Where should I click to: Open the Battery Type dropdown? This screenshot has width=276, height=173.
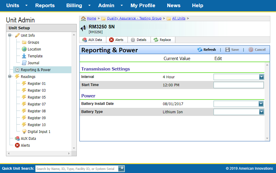tap(261, 112)
